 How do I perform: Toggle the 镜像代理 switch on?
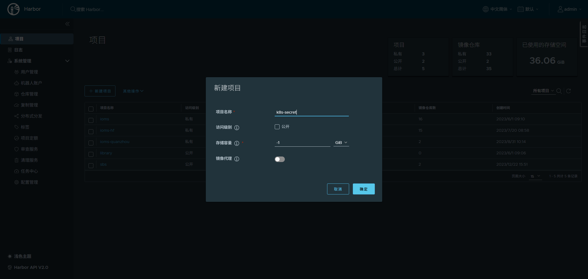280,159
